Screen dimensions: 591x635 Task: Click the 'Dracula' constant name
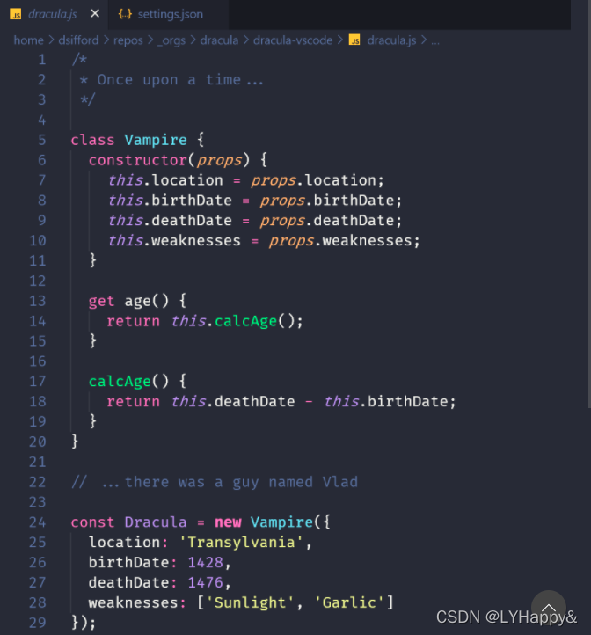pos(156,522)
